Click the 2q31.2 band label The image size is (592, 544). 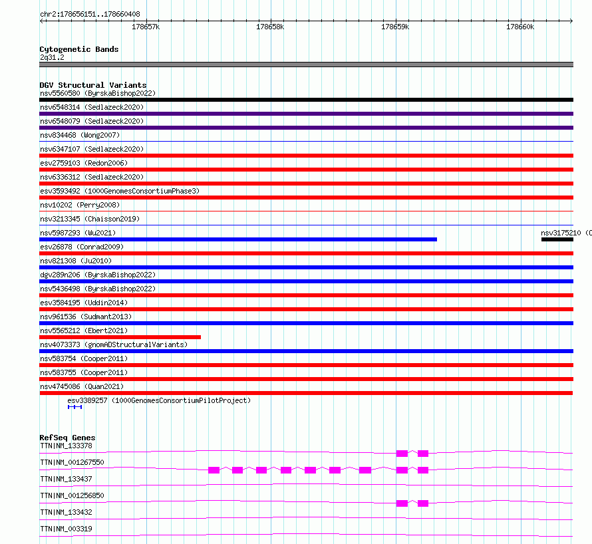pyautogui.click(x=52, y=57)
